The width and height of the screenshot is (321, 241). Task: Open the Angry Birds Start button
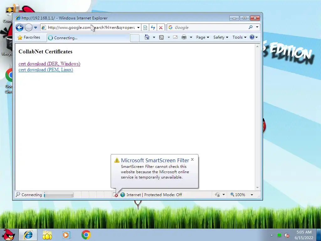[8, 235]
